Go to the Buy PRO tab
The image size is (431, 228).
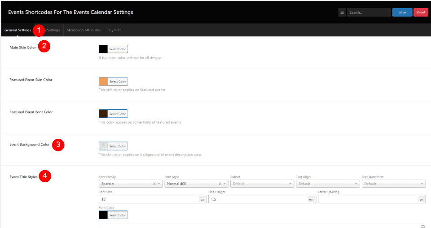[114, 30]
